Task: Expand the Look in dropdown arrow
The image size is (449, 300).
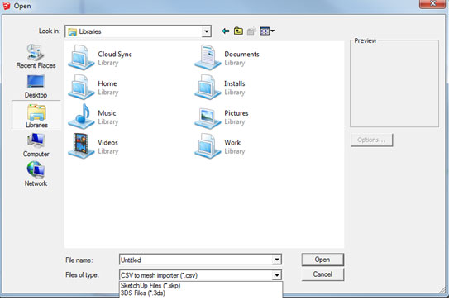Action: pyautogui.click(x=206, y=31)
